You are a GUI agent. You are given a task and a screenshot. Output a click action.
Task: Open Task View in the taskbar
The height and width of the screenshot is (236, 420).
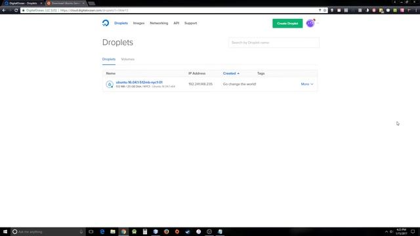pyautogui.click(x=91, y=231)
